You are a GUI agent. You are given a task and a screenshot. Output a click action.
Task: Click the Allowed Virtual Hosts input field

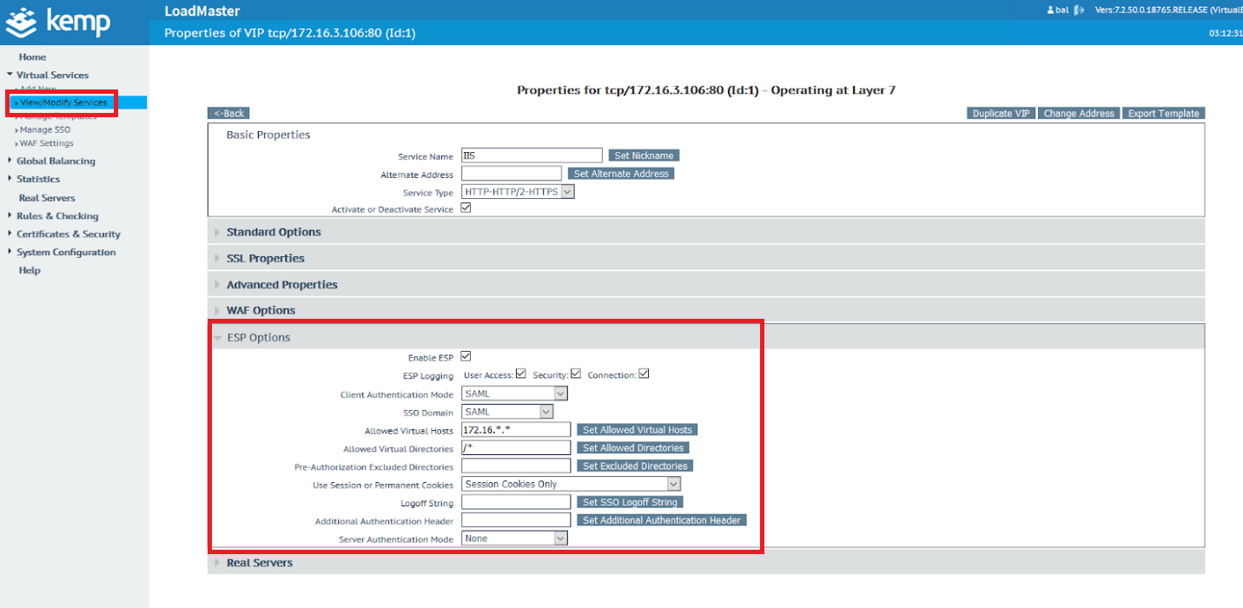515,430
